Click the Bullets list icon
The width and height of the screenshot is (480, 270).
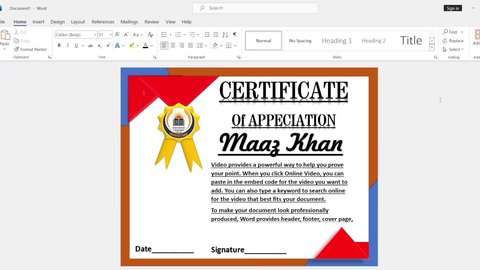click(164, 34)
